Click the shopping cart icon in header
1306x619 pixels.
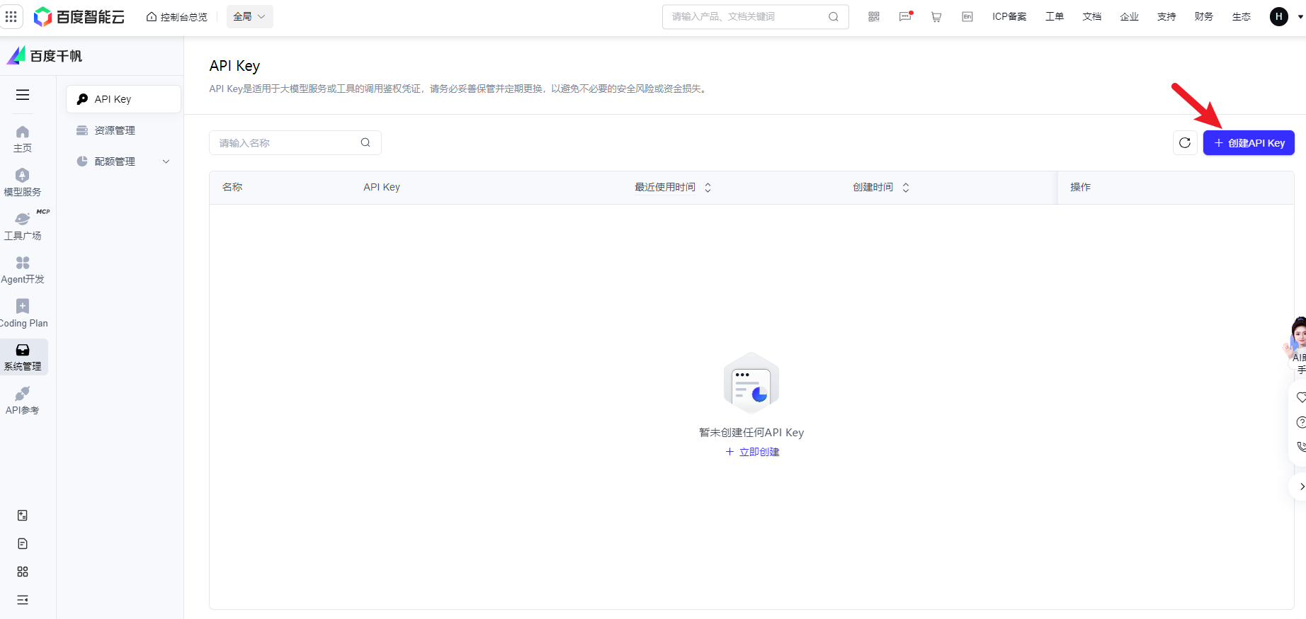point(936,17)
